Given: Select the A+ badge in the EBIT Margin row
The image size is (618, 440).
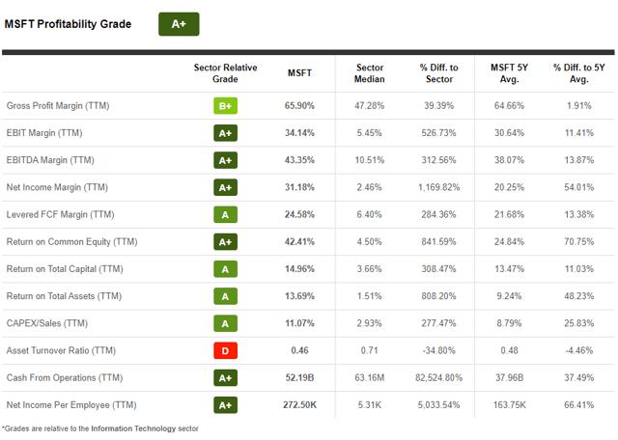Looking at the screenshot, I should coord(225,132).
